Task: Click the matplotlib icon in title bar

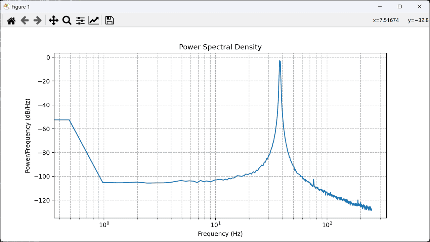Action: [6, 6]
